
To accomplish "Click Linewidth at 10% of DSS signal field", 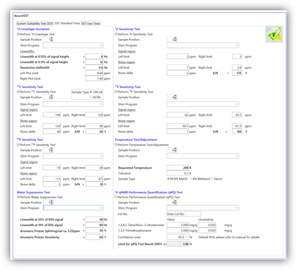I will point(95,225).
